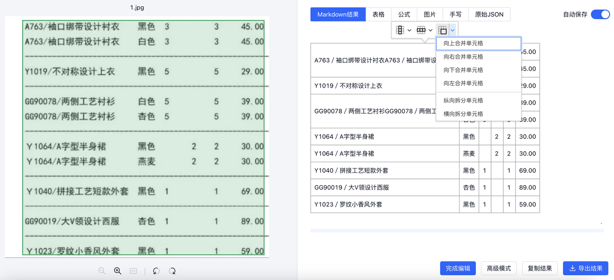
Task: Select the Y1023 / 罗纹小香风外套 cell
Action: 385,204
